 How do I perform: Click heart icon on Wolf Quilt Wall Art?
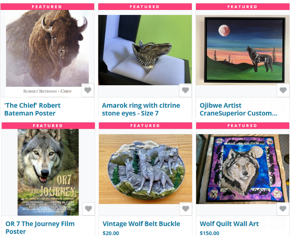tap(283, 209)
